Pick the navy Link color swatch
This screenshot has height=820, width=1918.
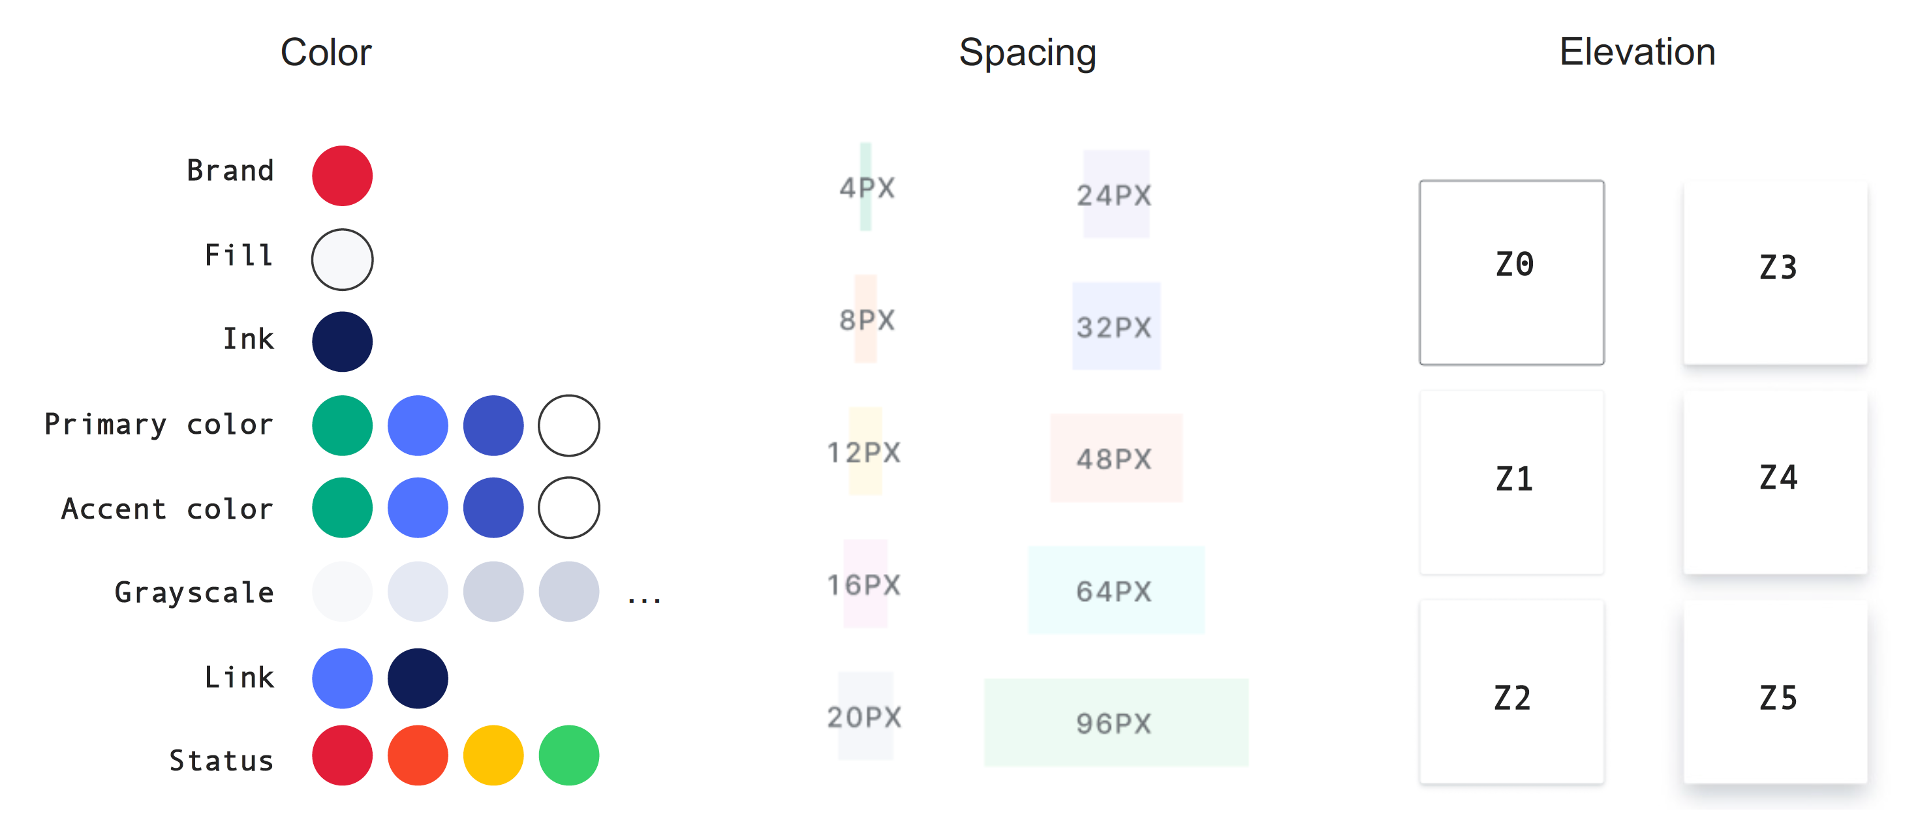tap(418, 678)
